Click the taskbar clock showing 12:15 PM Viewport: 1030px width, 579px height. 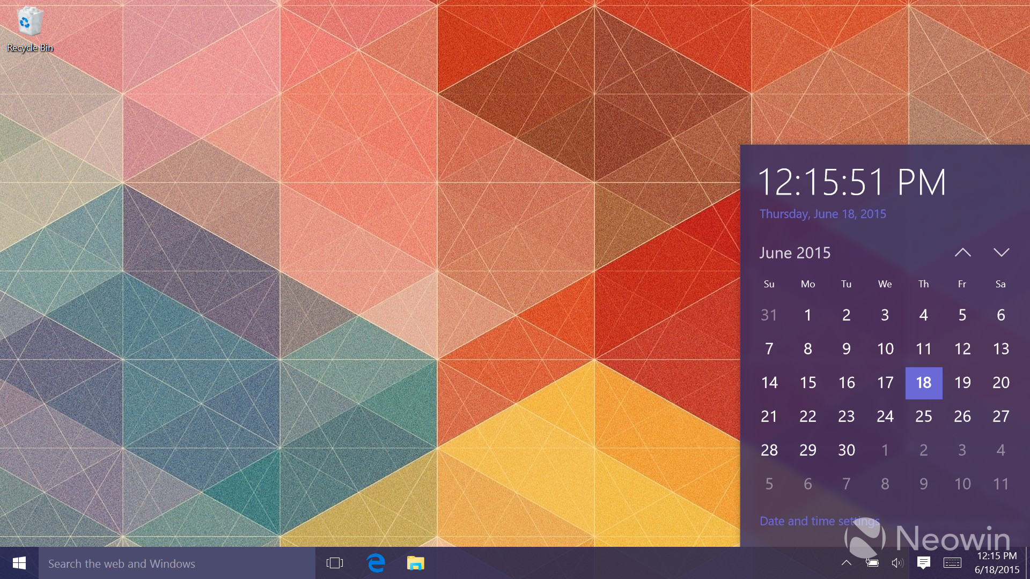(x=997, y=563)
